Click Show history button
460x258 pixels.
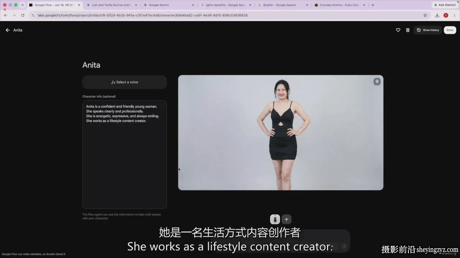tap(428, 30)
